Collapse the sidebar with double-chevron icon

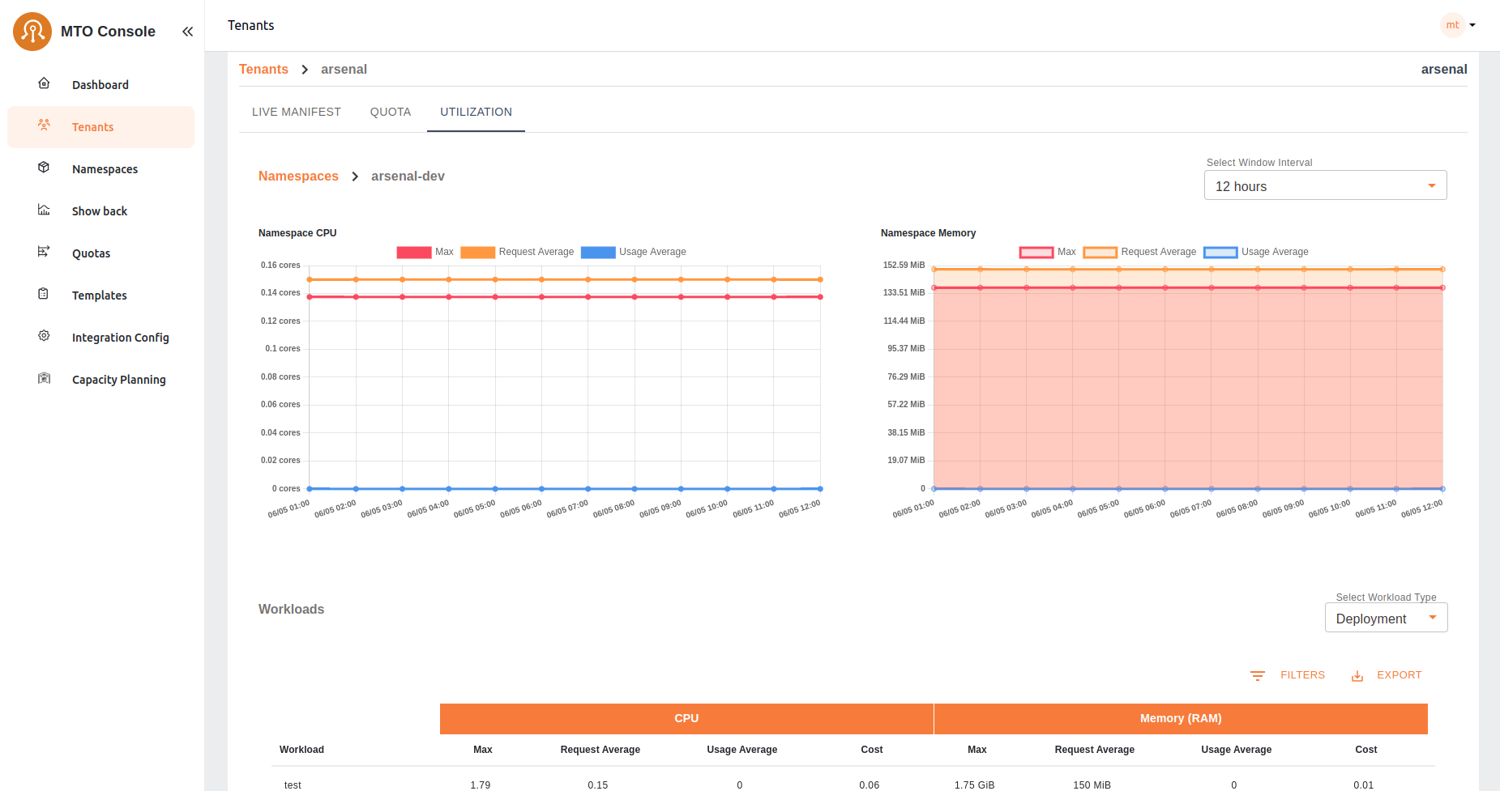(187, 32)
